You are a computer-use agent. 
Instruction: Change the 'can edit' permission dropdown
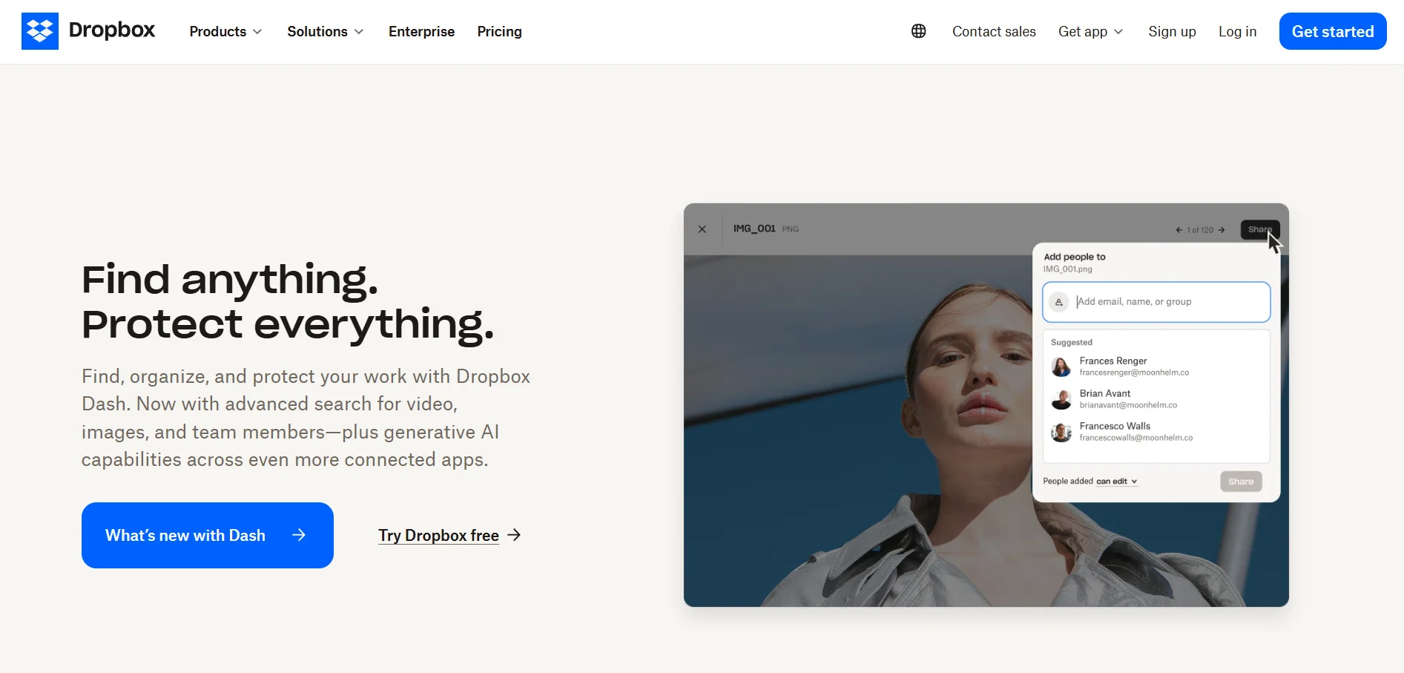coord(1116,482)
